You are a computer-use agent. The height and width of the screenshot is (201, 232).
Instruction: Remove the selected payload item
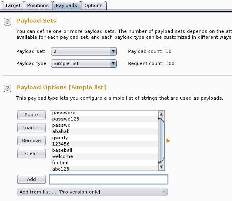(x=31, y=141)
